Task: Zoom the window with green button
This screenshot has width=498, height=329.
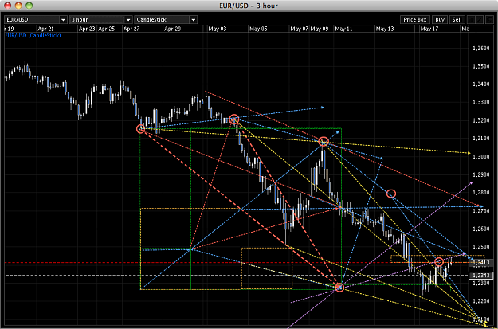Action: [29, 6]
